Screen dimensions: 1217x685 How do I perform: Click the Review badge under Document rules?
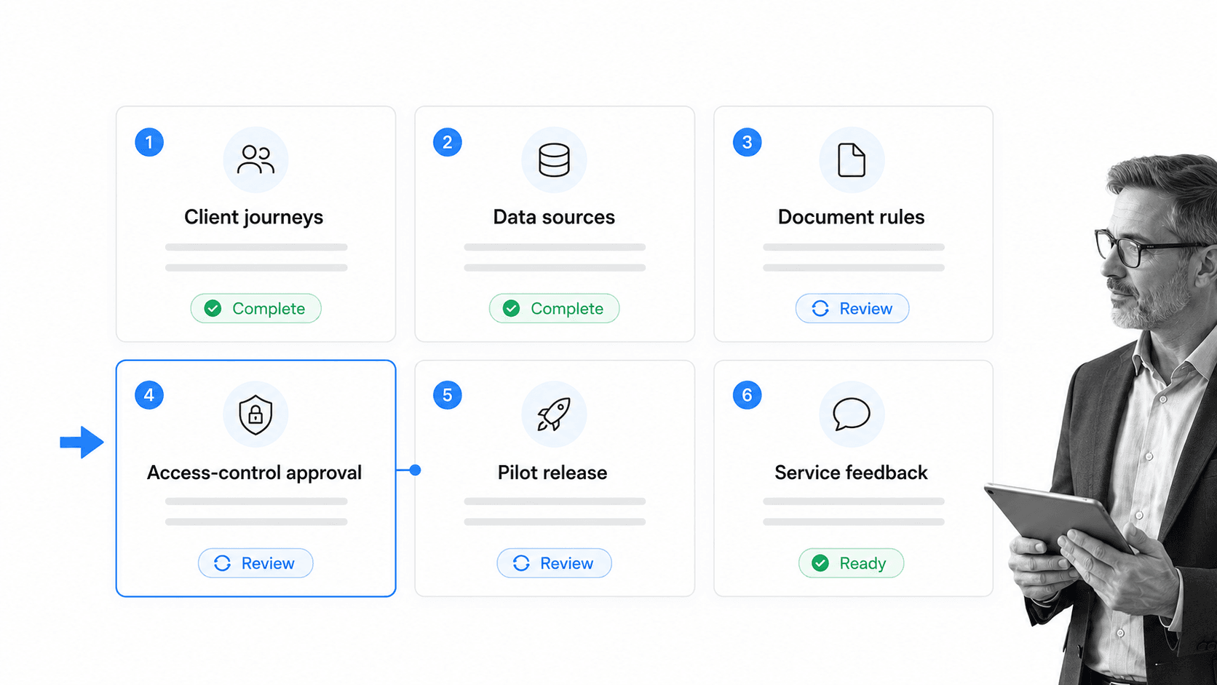[852, 309]
